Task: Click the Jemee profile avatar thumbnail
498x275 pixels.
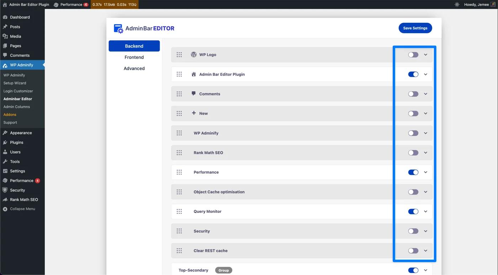Action: pyautogui.click(x=494, y=4)
